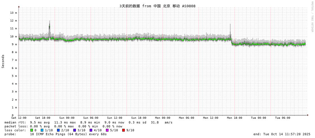Click the "Sat 18:00" x-axis label

click(43, 118)
